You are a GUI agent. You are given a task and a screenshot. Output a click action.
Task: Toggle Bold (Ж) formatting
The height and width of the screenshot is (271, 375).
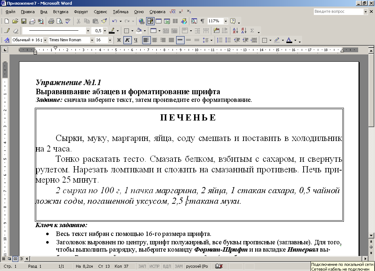119,40
